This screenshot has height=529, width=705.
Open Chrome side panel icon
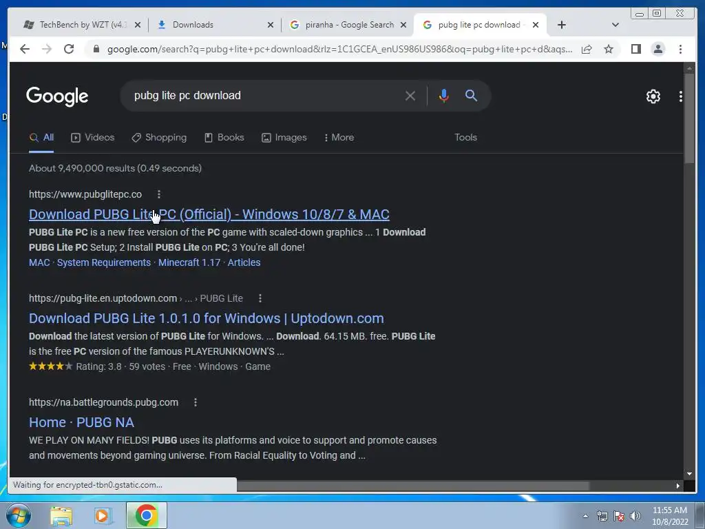[x=635, y=49]
